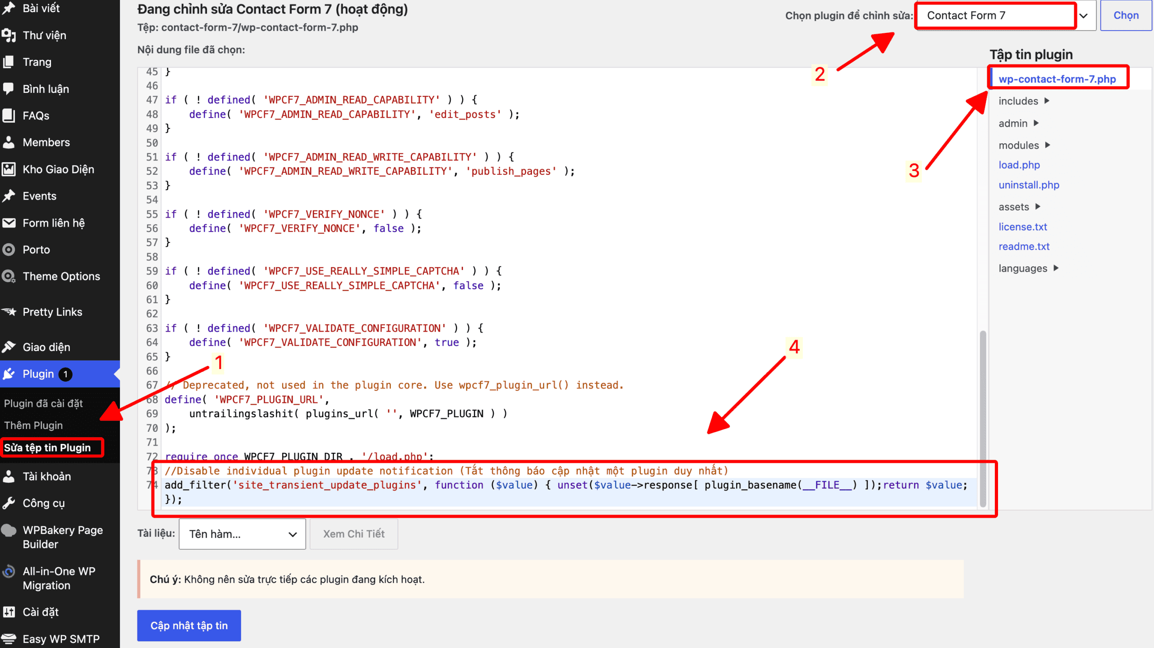Open the Bình luận menu item
Screen dimensions: 1154x648
46,88
